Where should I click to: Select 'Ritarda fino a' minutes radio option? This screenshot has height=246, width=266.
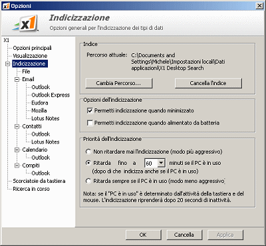click(x=88, y=163)
